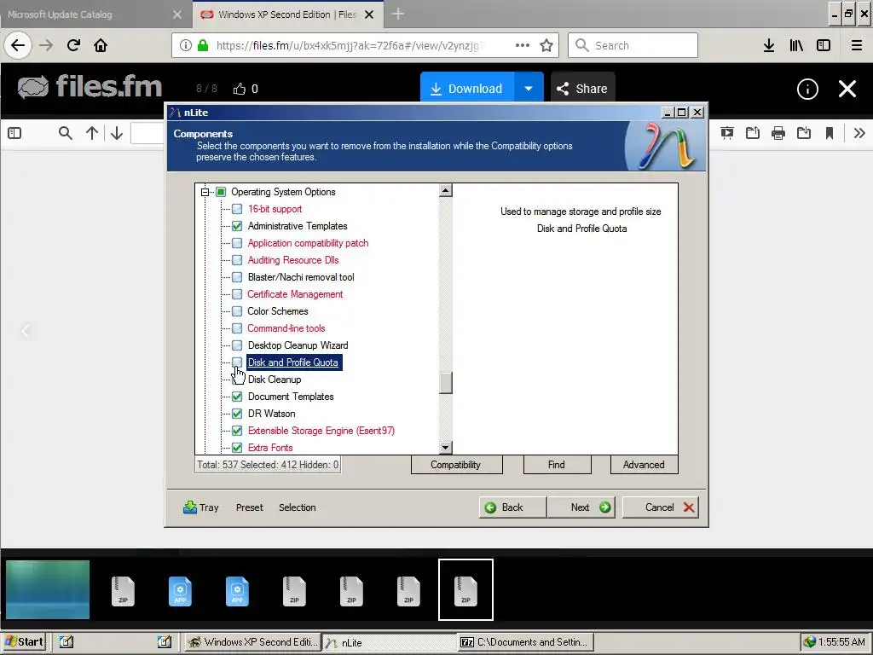873x655 pixels.
Task: Click the viewer search magnifier icon
Action: (65, 133)
